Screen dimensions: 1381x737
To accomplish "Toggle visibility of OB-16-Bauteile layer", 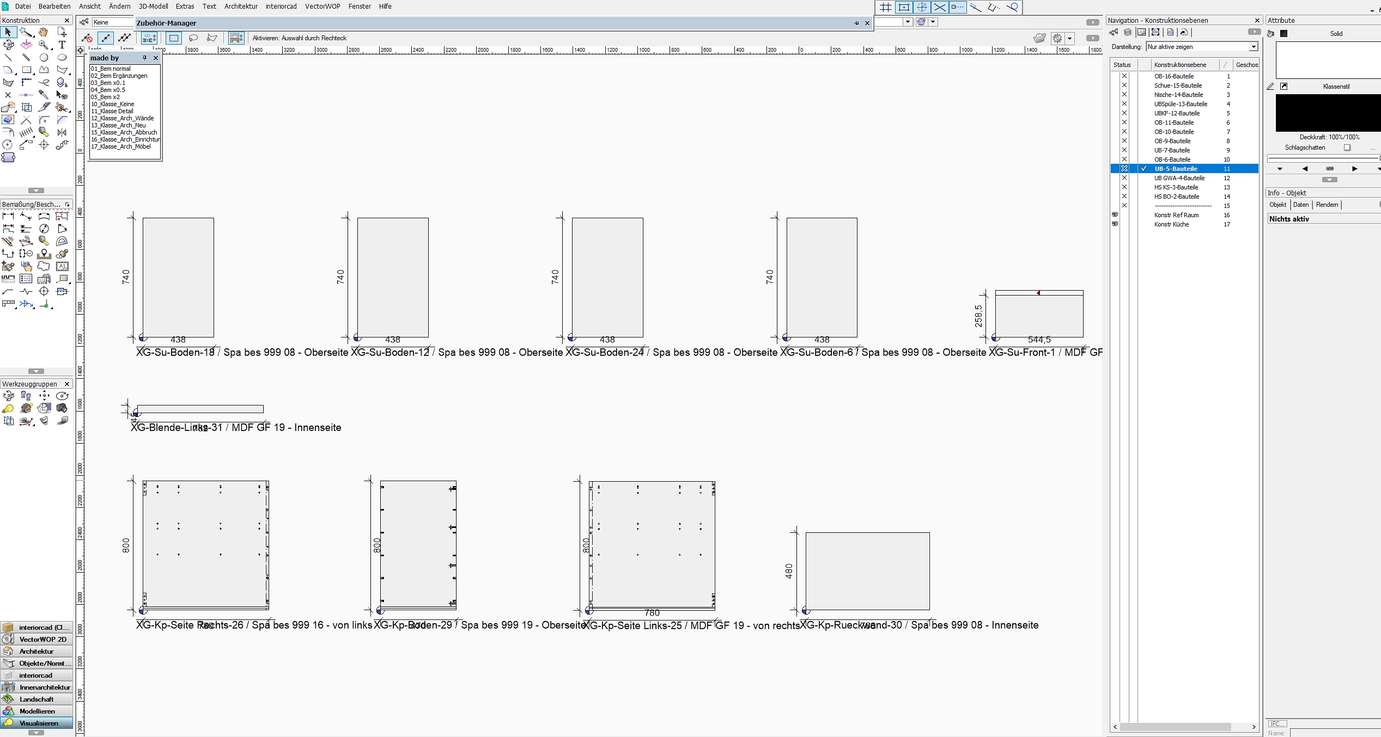I will [1124, 76].
